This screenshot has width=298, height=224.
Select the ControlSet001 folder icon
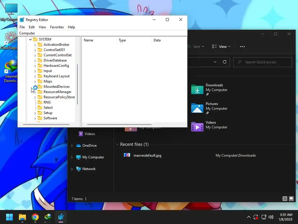[40, 50]
